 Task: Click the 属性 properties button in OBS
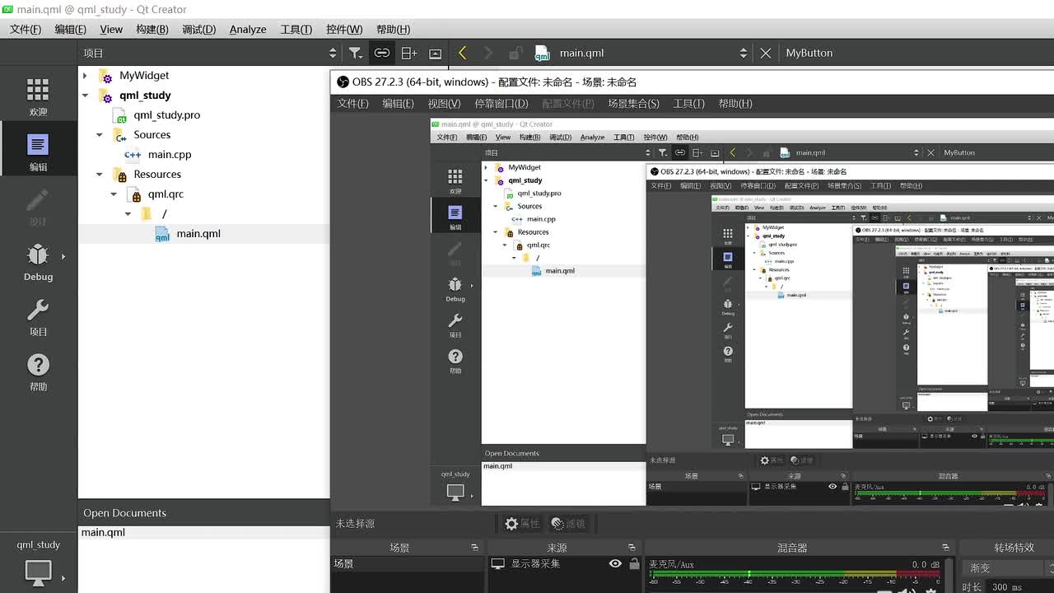click(x=523, y=524)
